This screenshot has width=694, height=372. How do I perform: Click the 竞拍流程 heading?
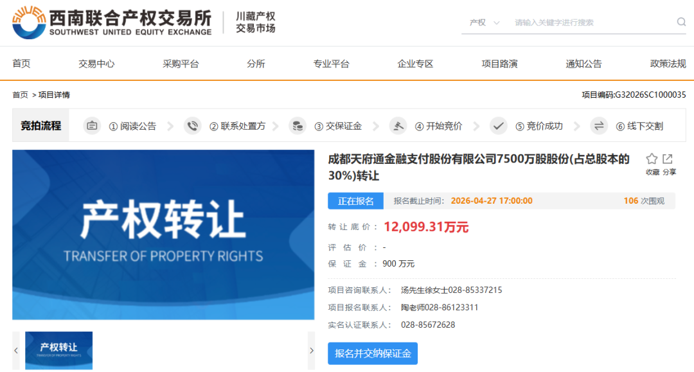[40, 126]
